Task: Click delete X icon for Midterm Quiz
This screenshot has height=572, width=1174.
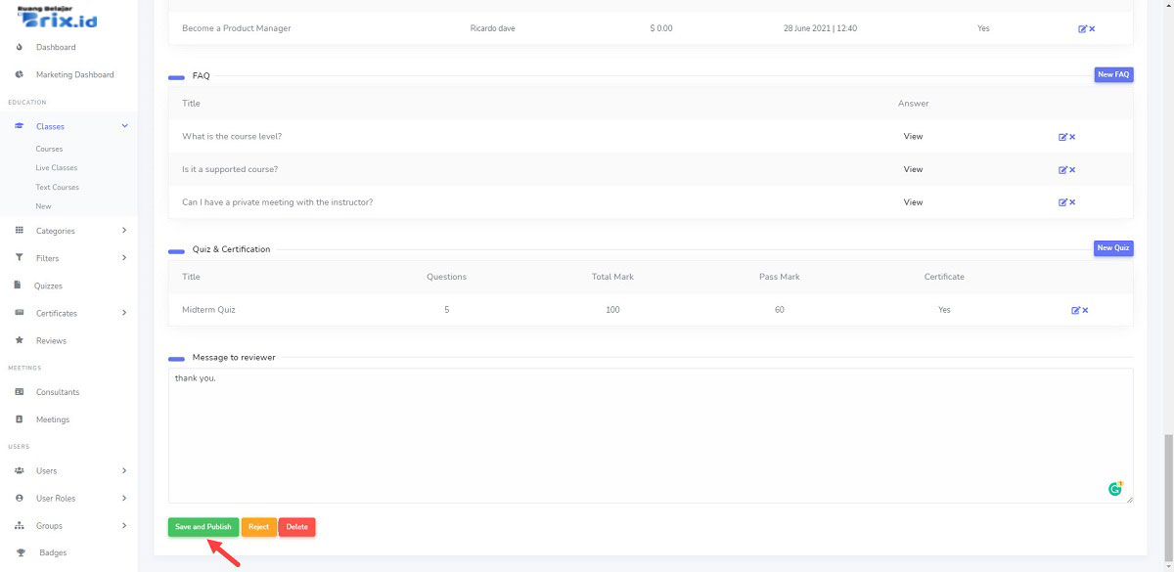Action: pos(1085,310)
